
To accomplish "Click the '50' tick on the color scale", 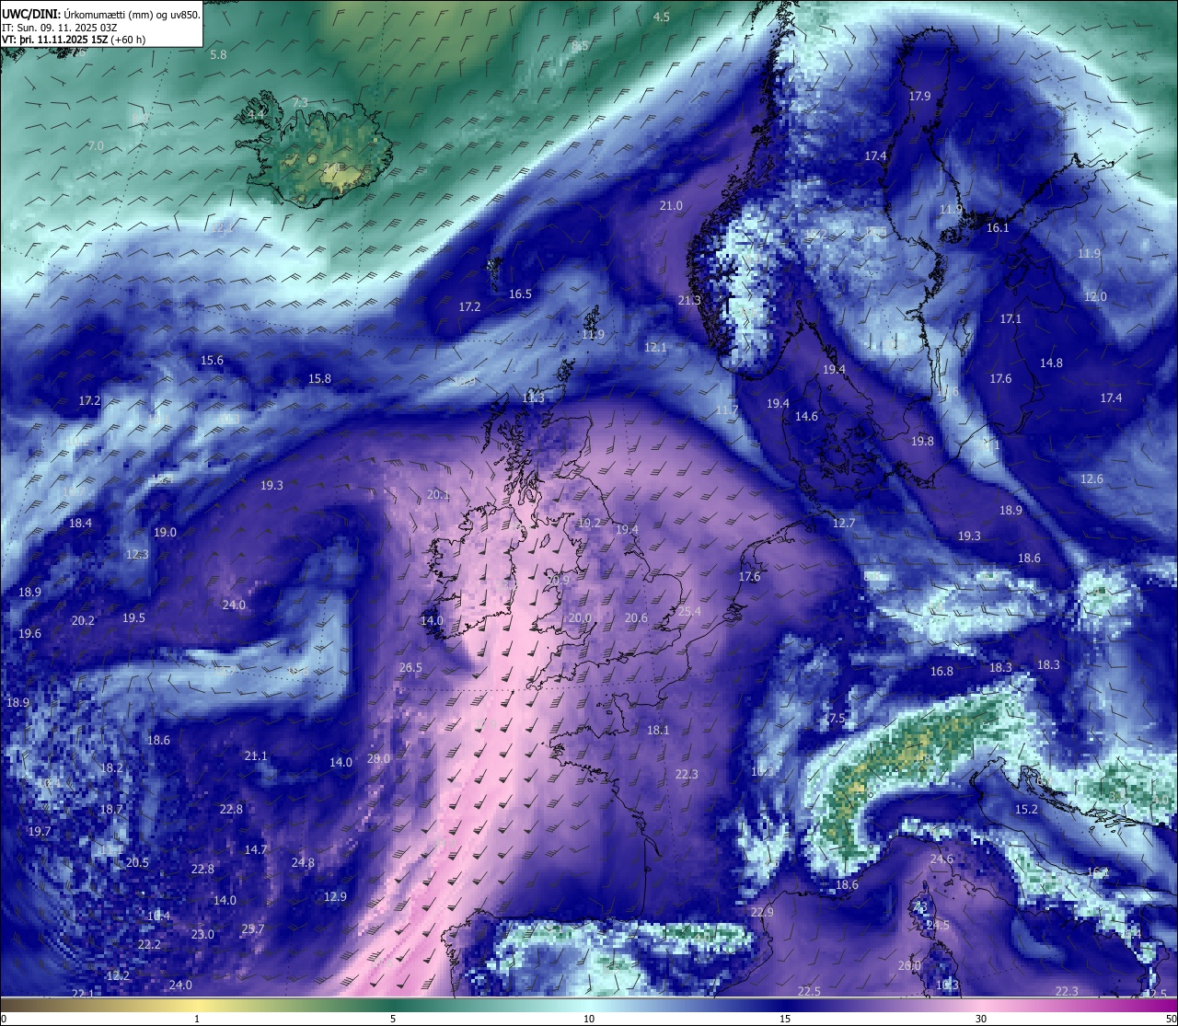I will [x=1171, y=1019].
